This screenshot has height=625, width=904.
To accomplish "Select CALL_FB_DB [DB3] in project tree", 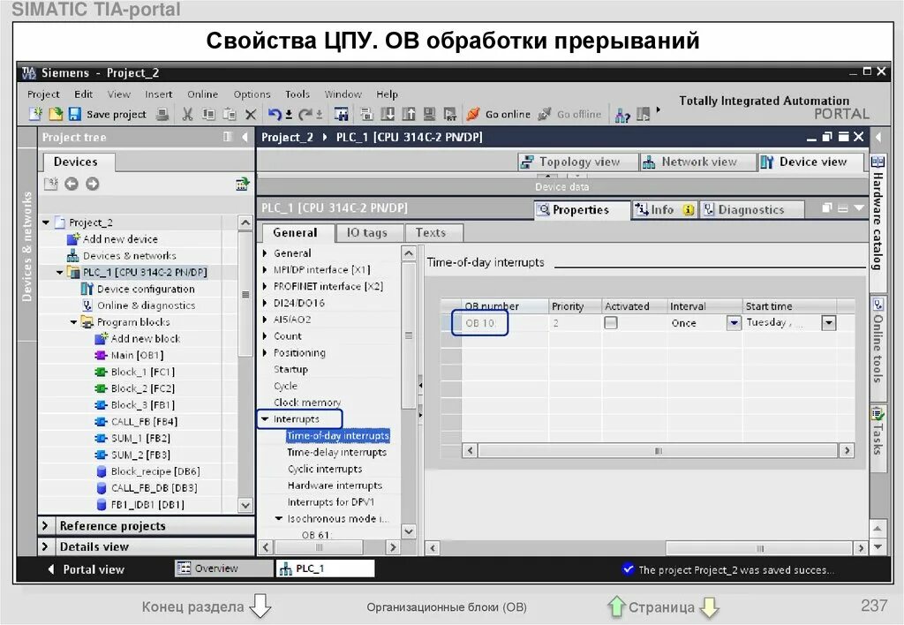I will [x=154, y=488].
